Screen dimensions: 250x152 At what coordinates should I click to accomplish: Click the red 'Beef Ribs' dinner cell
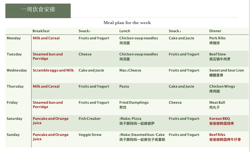coord(225,137)
